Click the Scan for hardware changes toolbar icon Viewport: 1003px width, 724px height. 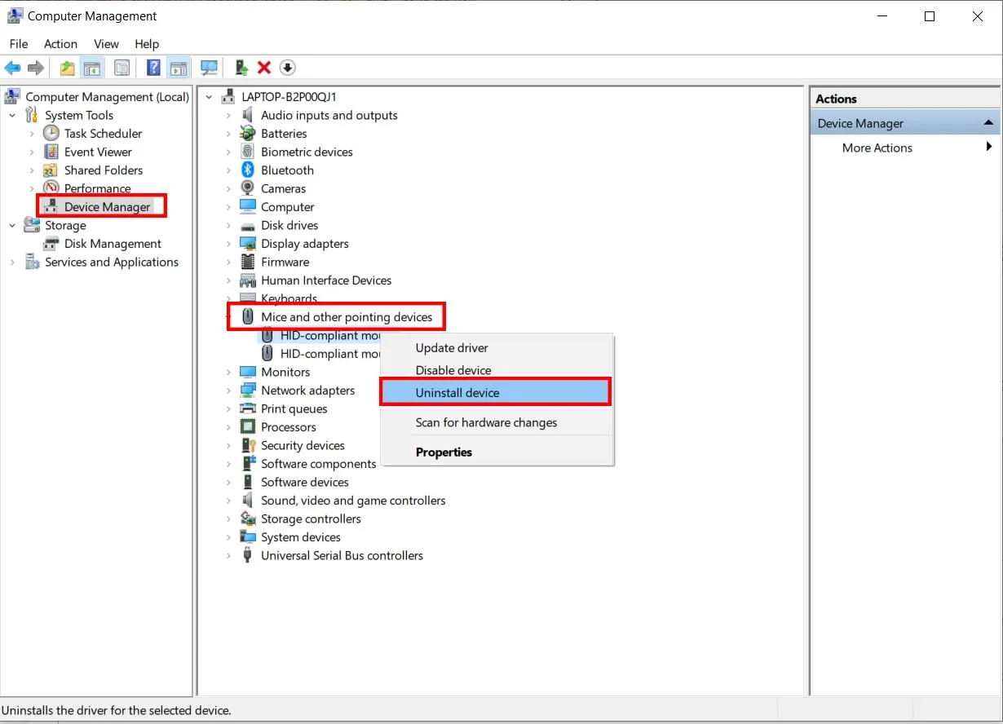[209, 67]
